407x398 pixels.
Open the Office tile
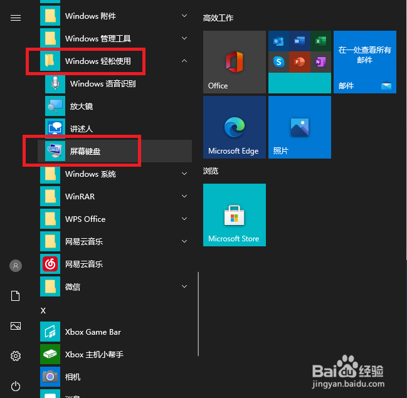pos(235,62)
